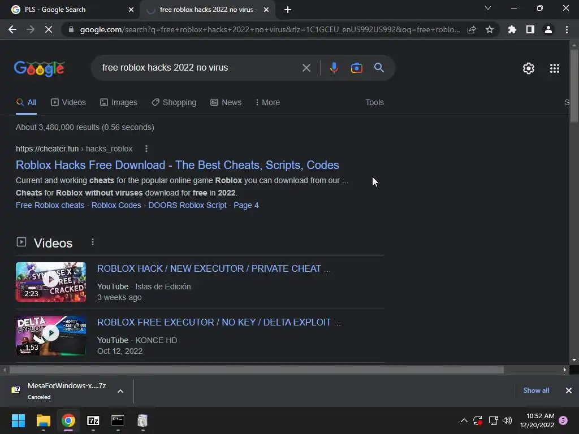Viewport: 579px width, 434px height.
Task: Go to Google home via logo
Action: click(x=39, y=68)
